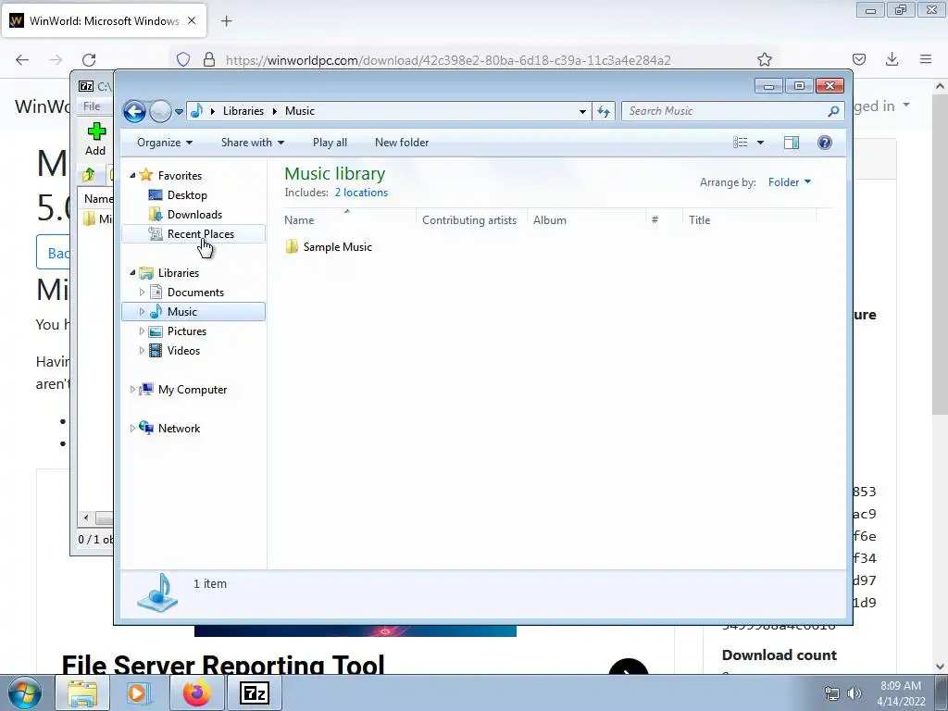948x711 pixels.
Task: Open Firefox downloads panel
Action: [892, 59]
